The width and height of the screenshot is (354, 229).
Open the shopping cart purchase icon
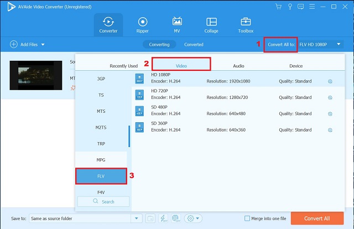[278, 7]
